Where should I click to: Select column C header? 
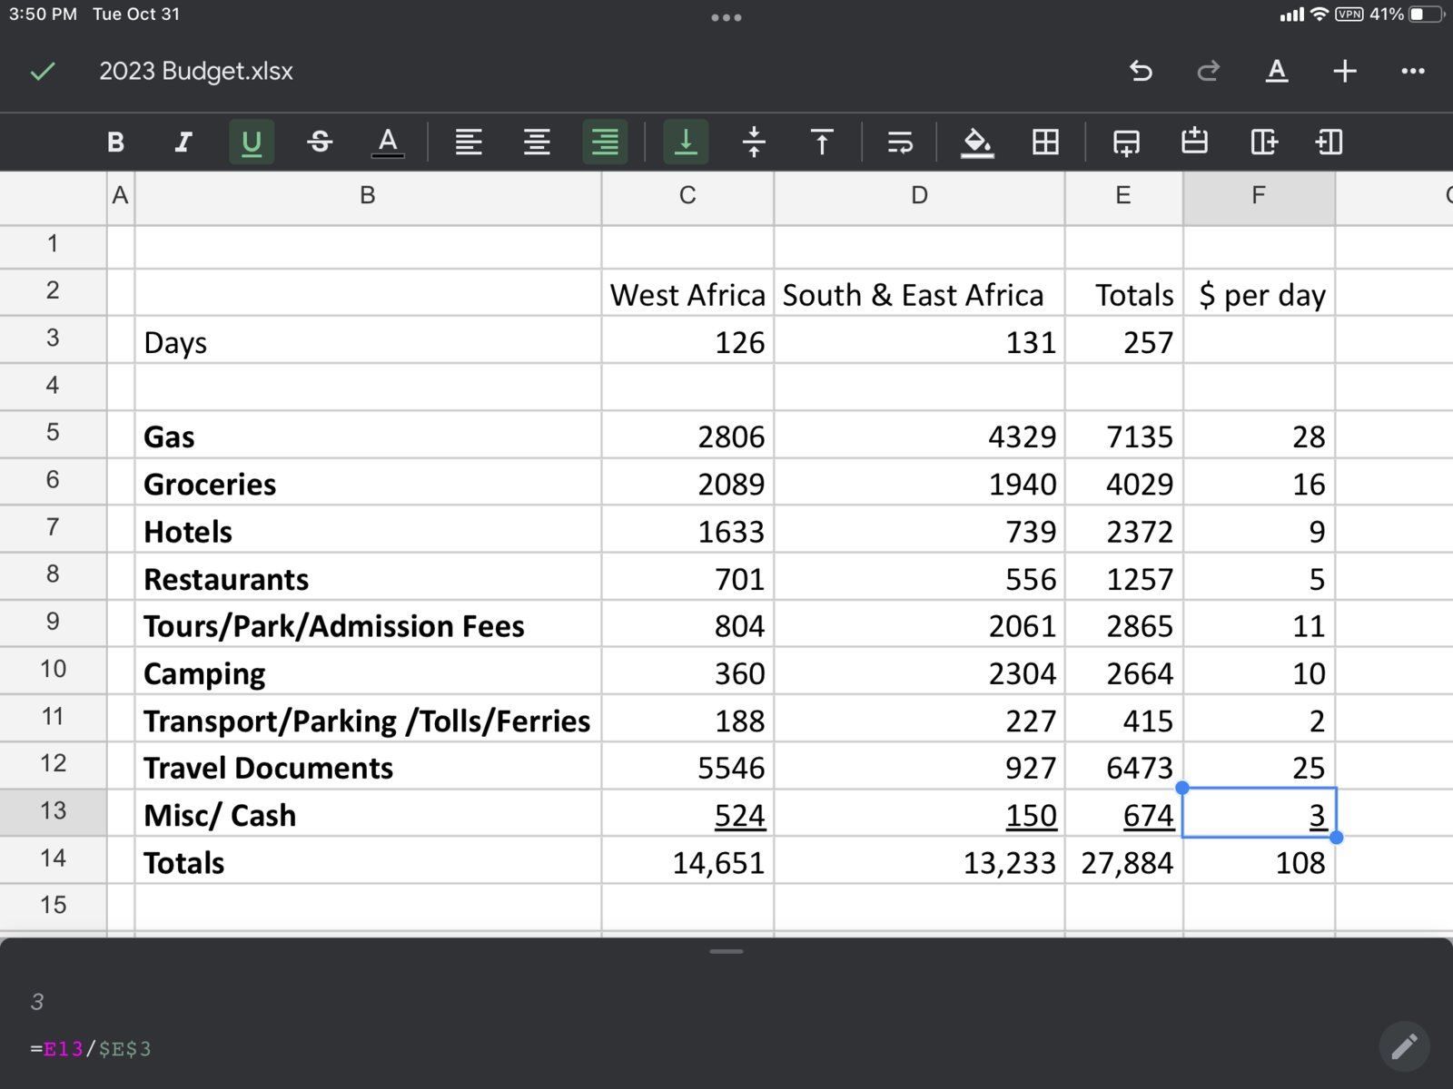click(687, 196)
